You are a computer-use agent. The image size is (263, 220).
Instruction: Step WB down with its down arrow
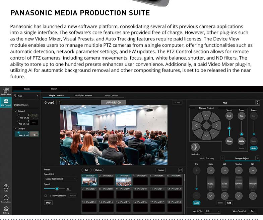point(224,196)
